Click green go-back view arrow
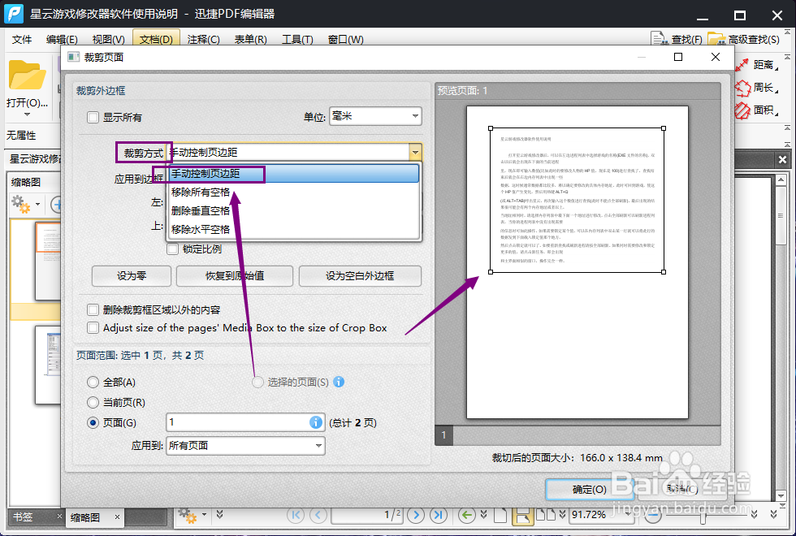The width and height of the screenshot is (796, 536). point(466,515)
